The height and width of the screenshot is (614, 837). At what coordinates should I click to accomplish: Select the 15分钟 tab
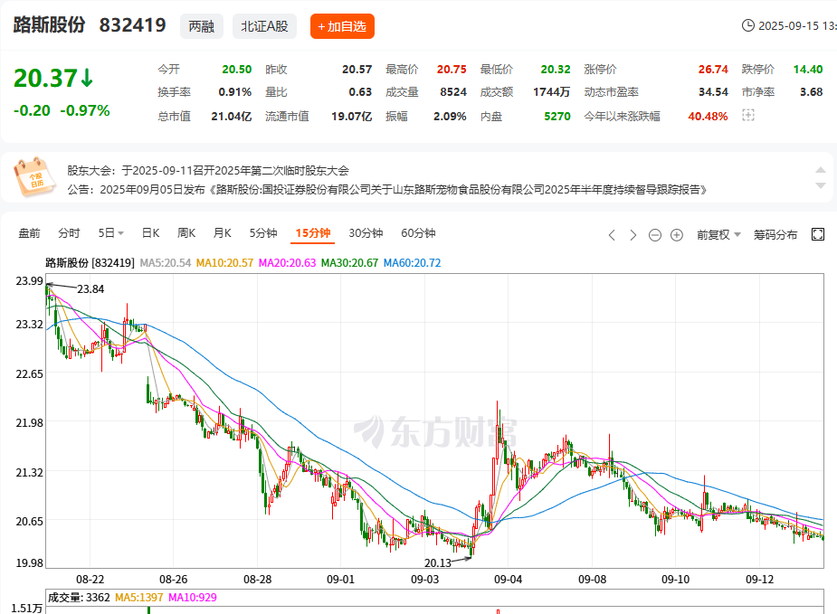click(313, 233)
